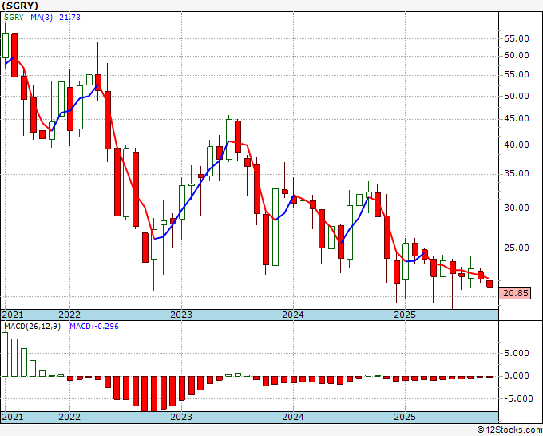Click the 65.00 price axis label
Image resolution: width=543 pixels, height=436 pixels.
(x=516, y=38)
